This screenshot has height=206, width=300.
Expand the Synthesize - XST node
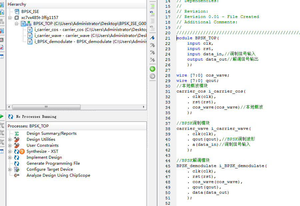coord(10,151)
